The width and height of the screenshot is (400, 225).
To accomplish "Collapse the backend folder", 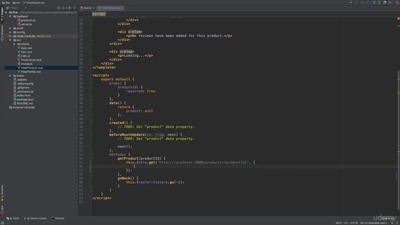I will click(x=10, y=16).
